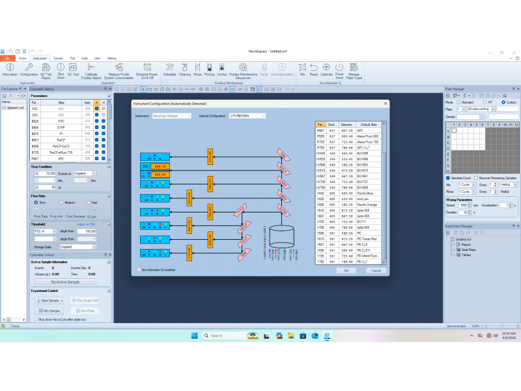The height and width of the screenshot is (391, 521).
Task: Click the zoom in magnifier in plot toolbar
Action: point(201,89)
